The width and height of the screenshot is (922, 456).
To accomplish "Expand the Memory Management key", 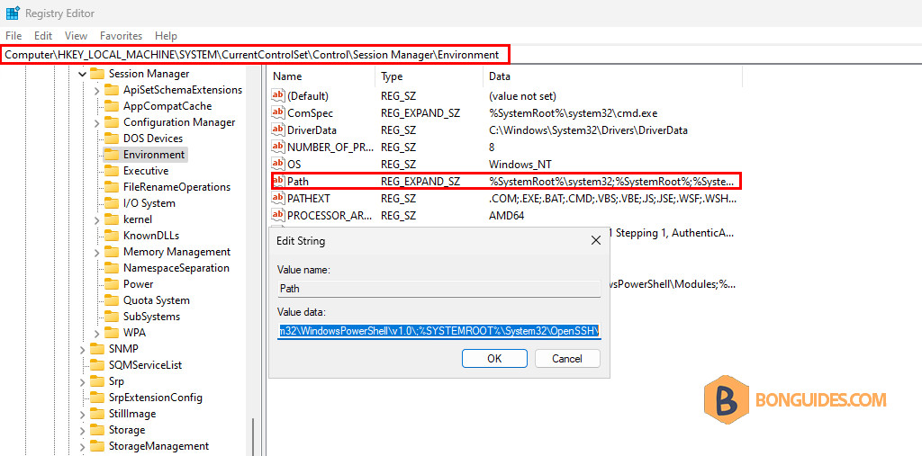I will [97, 252].
